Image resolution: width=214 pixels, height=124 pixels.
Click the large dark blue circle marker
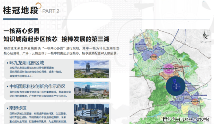point(176,86)
